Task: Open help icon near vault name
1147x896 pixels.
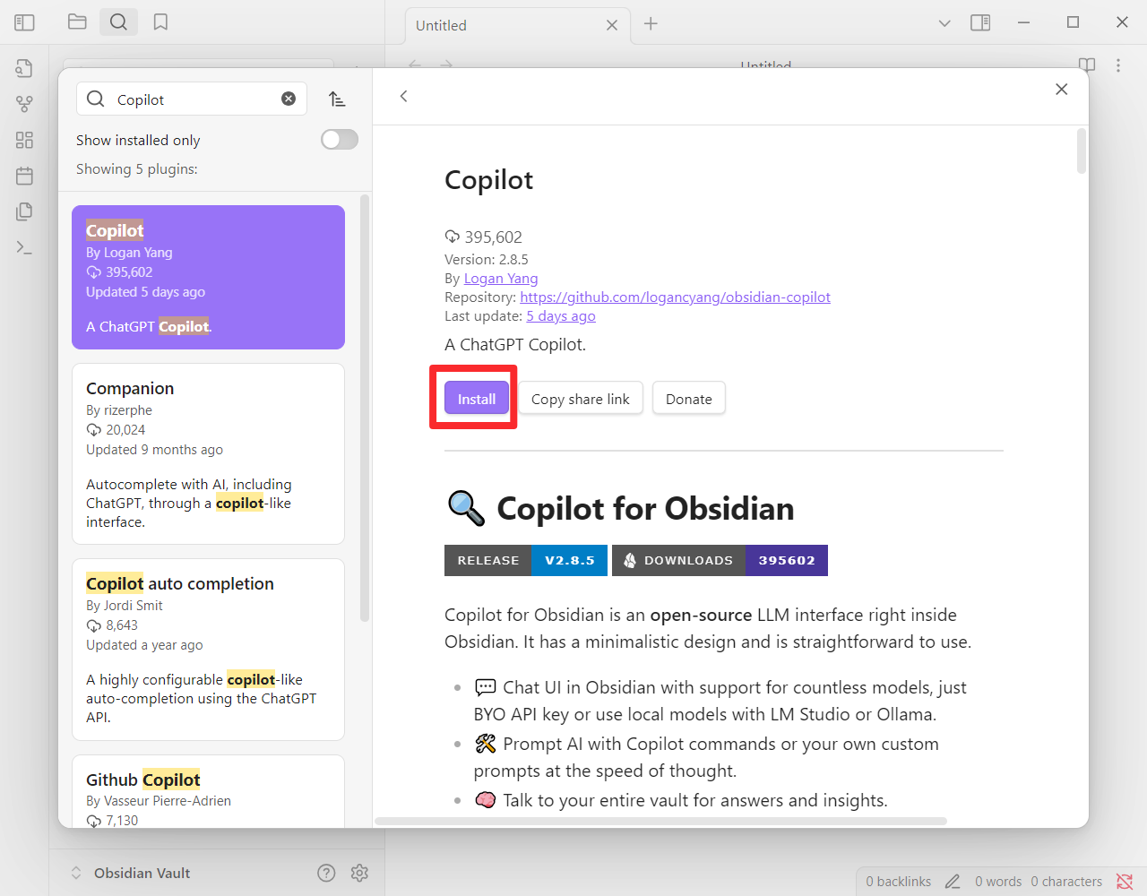Action: 326,873
